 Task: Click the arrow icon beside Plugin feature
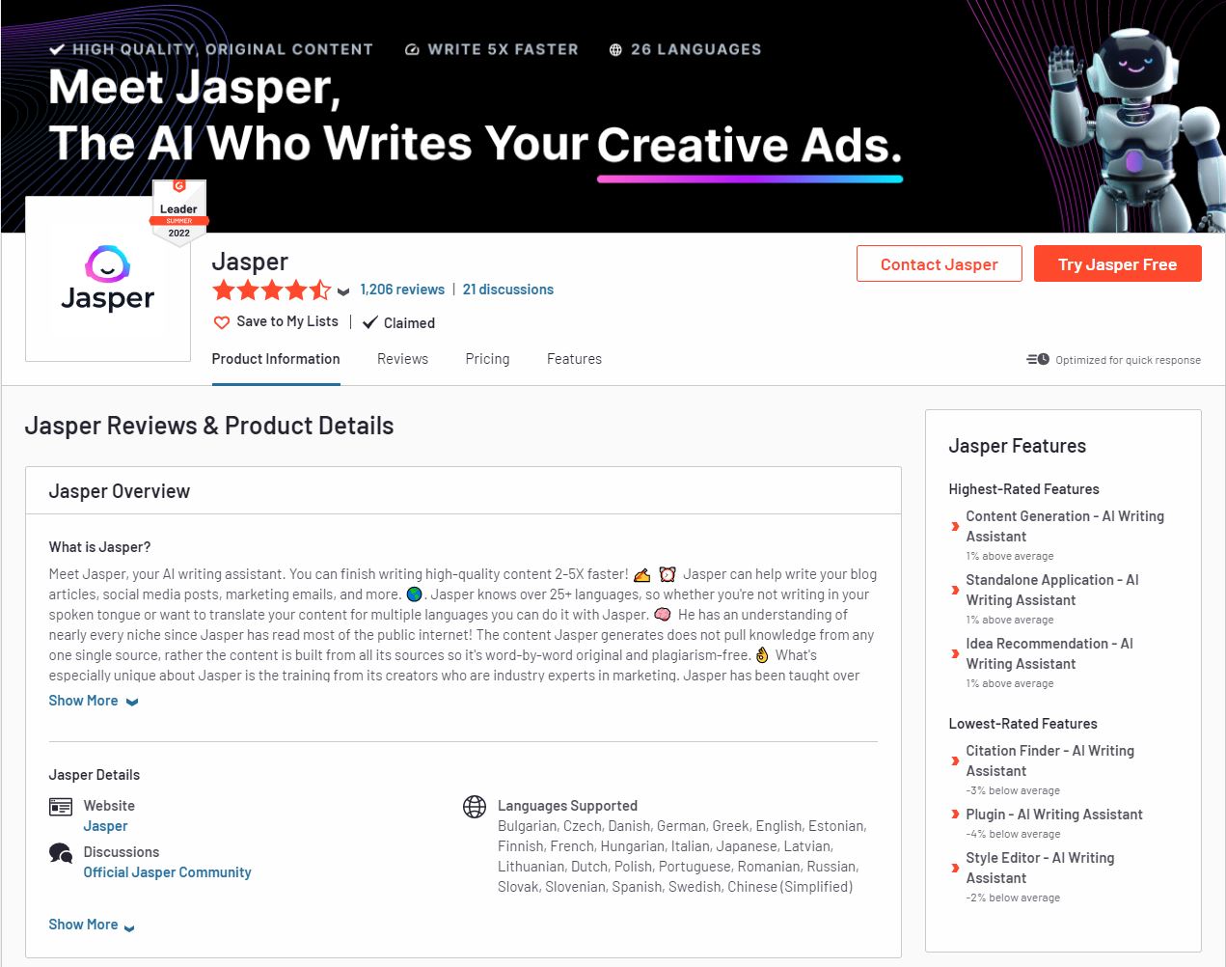click(955, 815)
